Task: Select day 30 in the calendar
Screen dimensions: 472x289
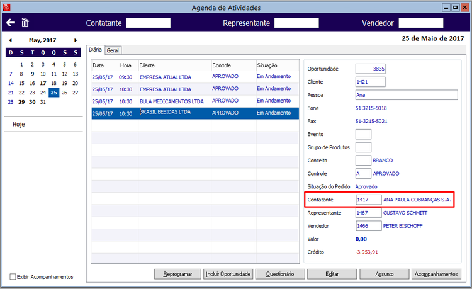Action: point(32,102)
